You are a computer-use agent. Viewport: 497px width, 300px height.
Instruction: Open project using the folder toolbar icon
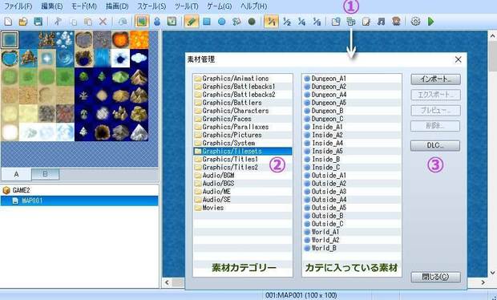pos(22,22)
